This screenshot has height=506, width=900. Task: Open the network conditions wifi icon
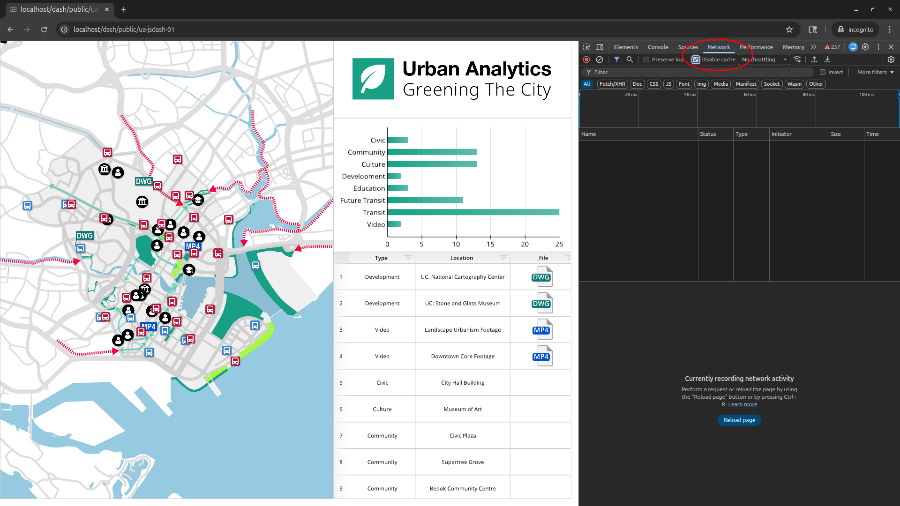[x=797, y=60]
